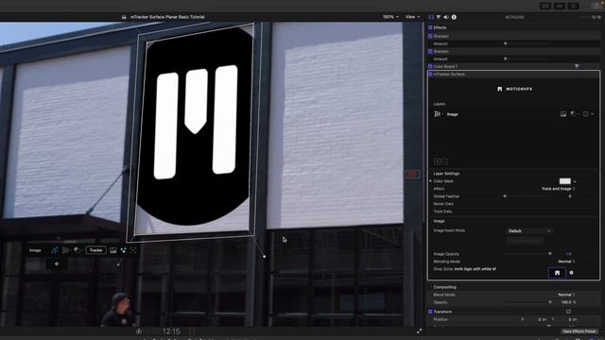The image size is (605, 340).
Task: Click the play button beside the timecode
Action: [139, 331]
